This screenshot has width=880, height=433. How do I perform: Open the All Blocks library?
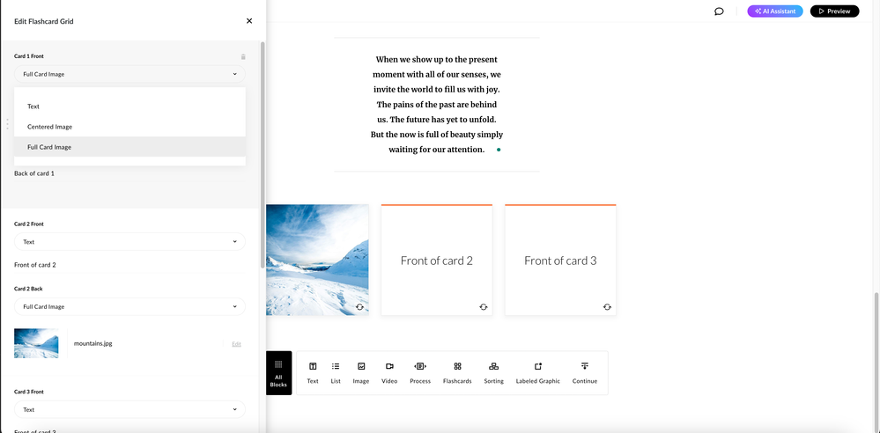coord(278,373)
